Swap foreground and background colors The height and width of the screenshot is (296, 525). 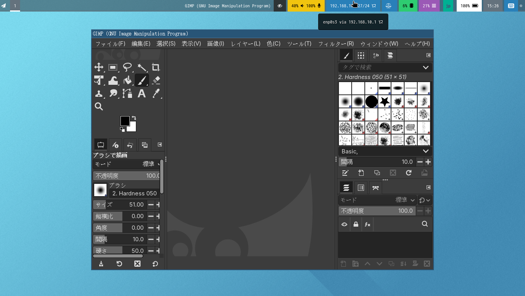(134, 118)
